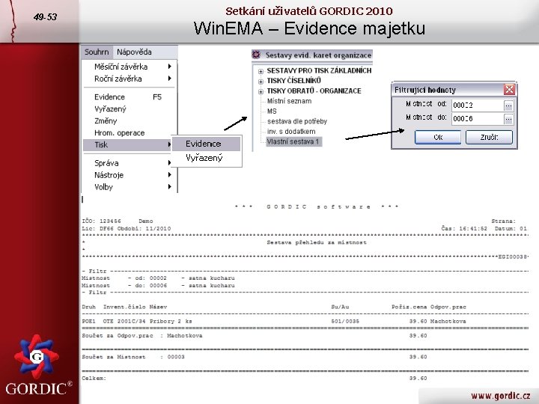Viewport: 539px width, 404px height.
Task: Open the Nápověda menu
Action: coord(134,52)
